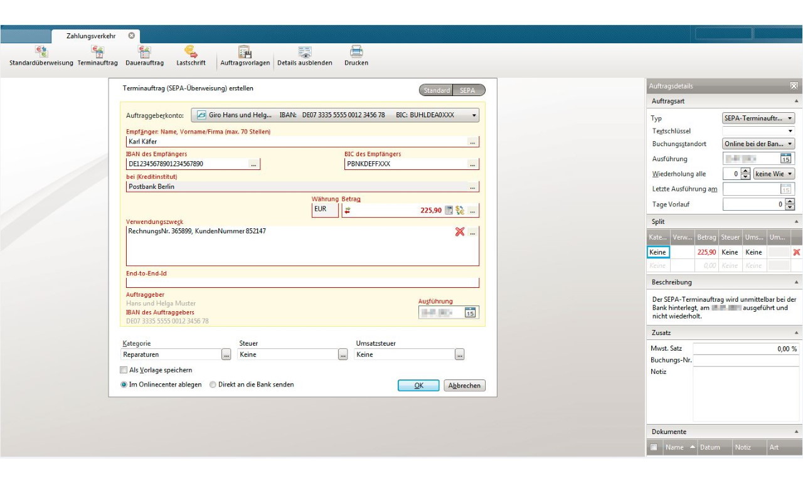The image size is (803, 483).
Task: Click the End-to-End-Id input field
Action: click(302, 283)
